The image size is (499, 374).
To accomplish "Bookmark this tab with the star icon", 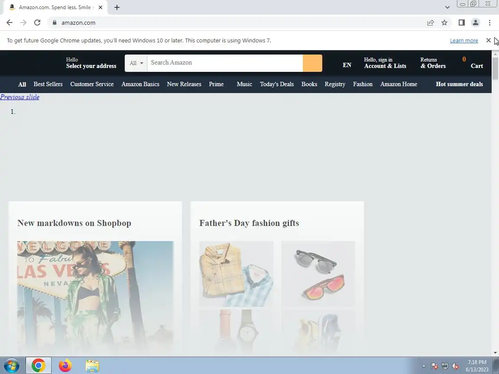I will (x=444, y=23).
